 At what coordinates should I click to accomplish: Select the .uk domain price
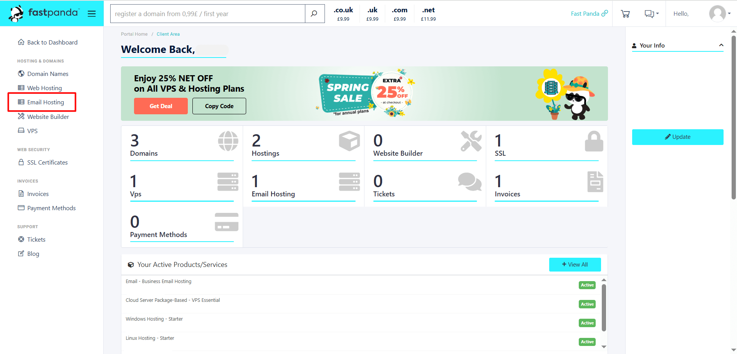pos(372,14)
